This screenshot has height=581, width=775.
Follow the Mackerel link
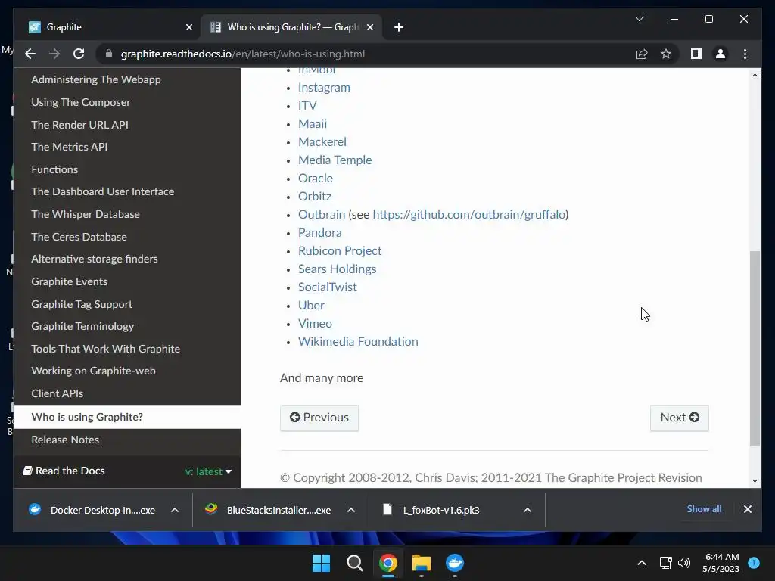click(x=322, y=141)
